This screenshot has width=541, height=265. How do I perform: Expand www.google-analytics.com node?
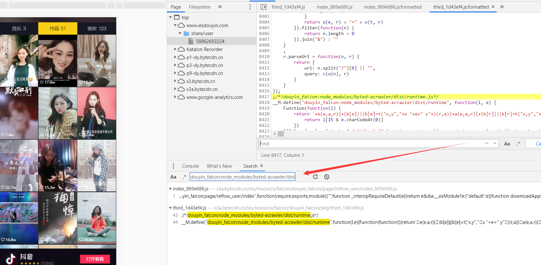(x=175, y=97)
